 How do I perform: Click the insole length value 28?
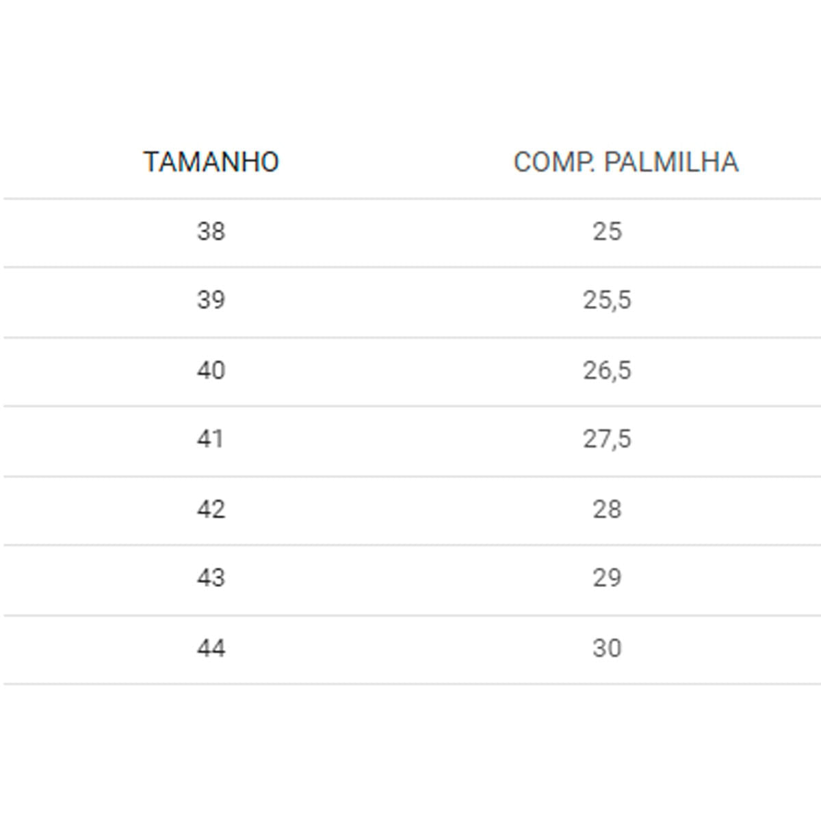(x=607, y=509)
